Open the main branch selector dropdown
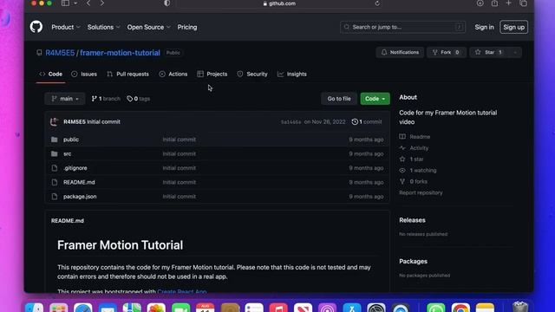This screenshot has height=312, width=555. pyautogui.click(x=65, y=99)
